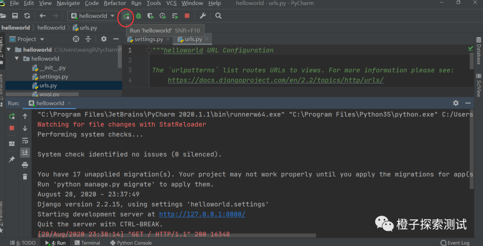Click the Save All toolbar icon
Viewport: 483px width, 246px height.
15,16
